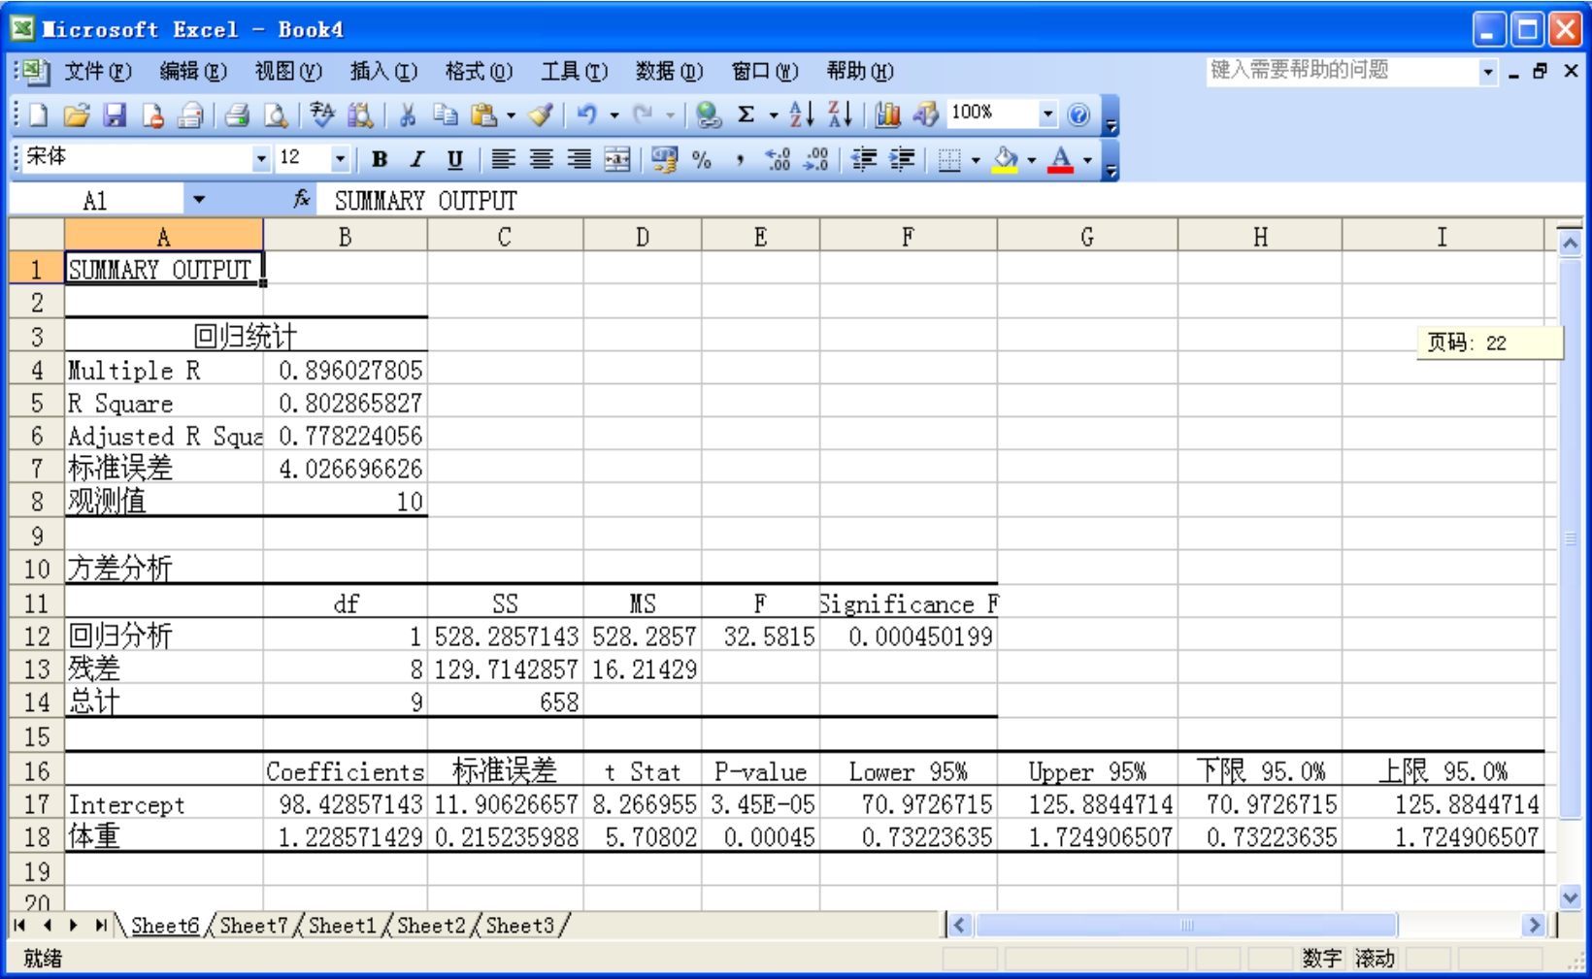Paste clipboard contents icon
Image resolution: width=1592 pixels, height=979 pixels.
click(483, 115)
